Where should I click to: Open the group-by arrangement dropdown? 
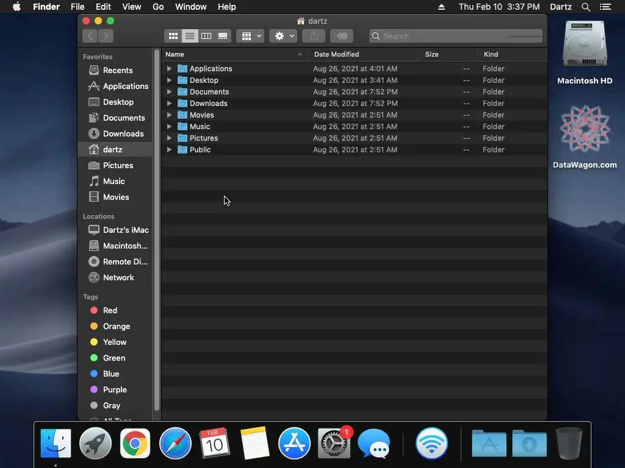pos(251,36)
